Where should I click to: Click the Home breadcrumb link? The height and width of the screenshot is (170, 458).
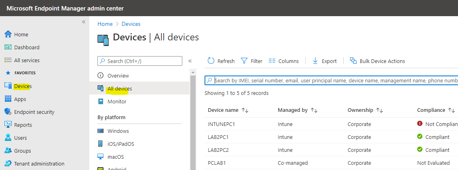(105, 24)
